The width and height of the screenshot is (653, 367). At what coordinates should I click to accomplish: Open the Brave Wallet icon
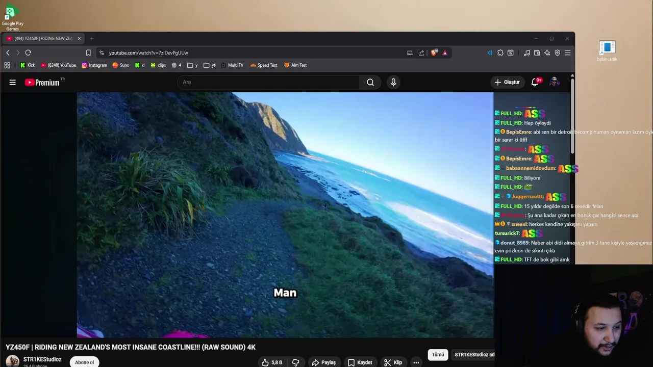tap(537, 53)
